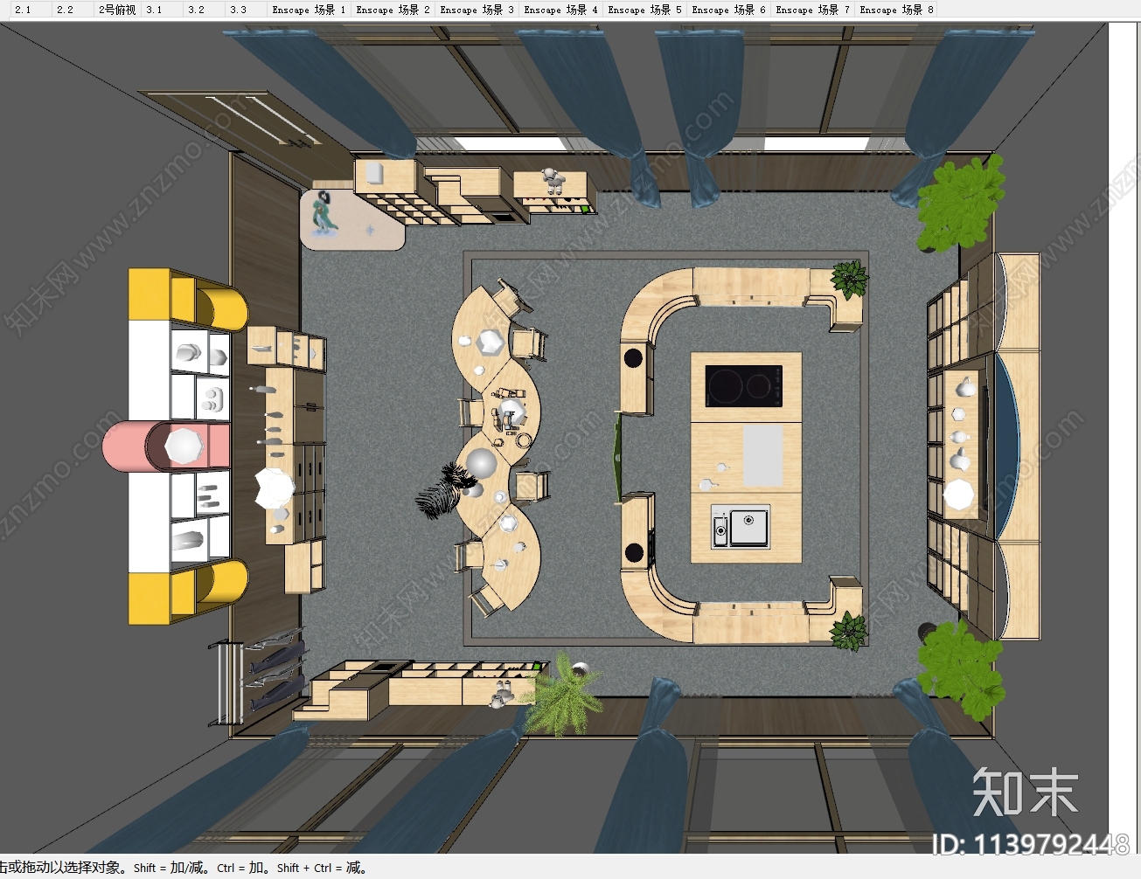Click the status bar selection hint text

tap(183, 868)
